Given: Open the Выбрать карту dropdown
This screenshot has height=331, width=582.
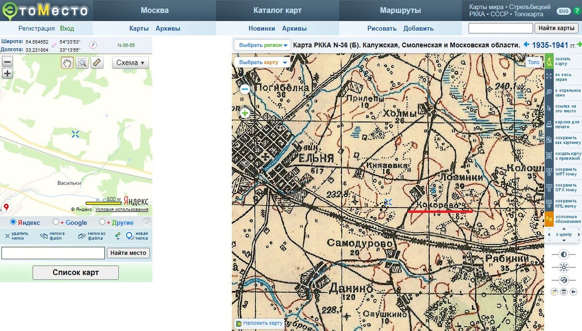Looking at the screenshot, I should pyautogui.click(x=262, y=63).
